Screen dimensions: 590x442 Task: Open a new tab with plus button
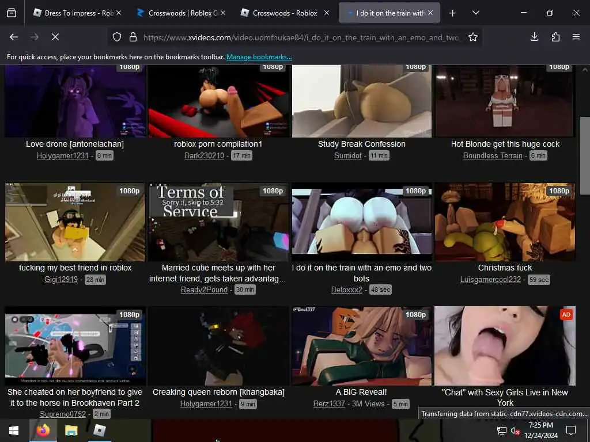[x=453, y=13]
